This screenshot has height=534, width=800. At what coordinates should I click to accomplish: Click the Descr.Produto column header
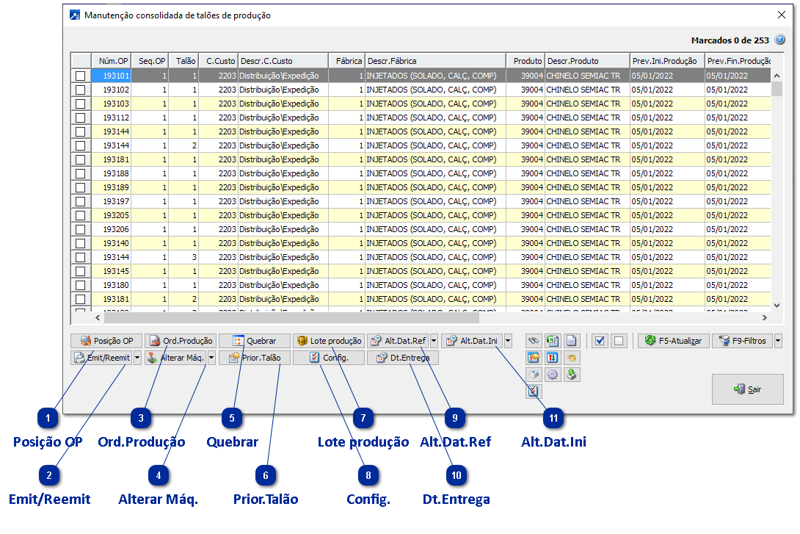click(x=586, y=61)
